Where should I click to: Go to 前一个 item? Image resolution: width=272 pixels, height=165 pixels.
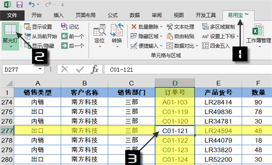(73, 36)
